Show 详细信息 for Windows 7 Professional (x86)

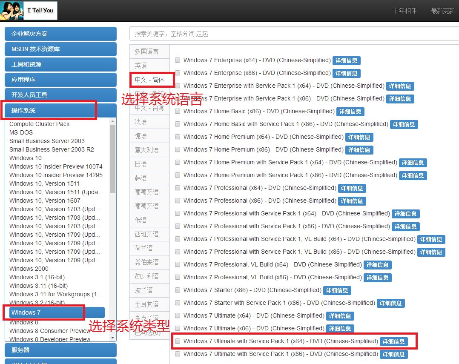tap(352, 201)
